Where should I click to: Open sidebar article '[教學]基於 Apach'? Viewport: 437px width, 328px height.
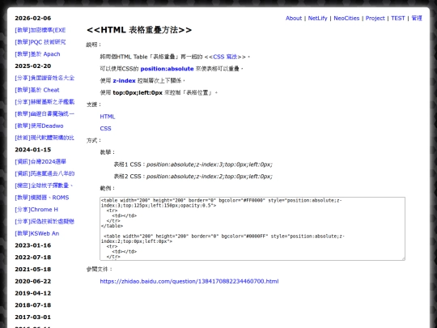click(37, 54)
